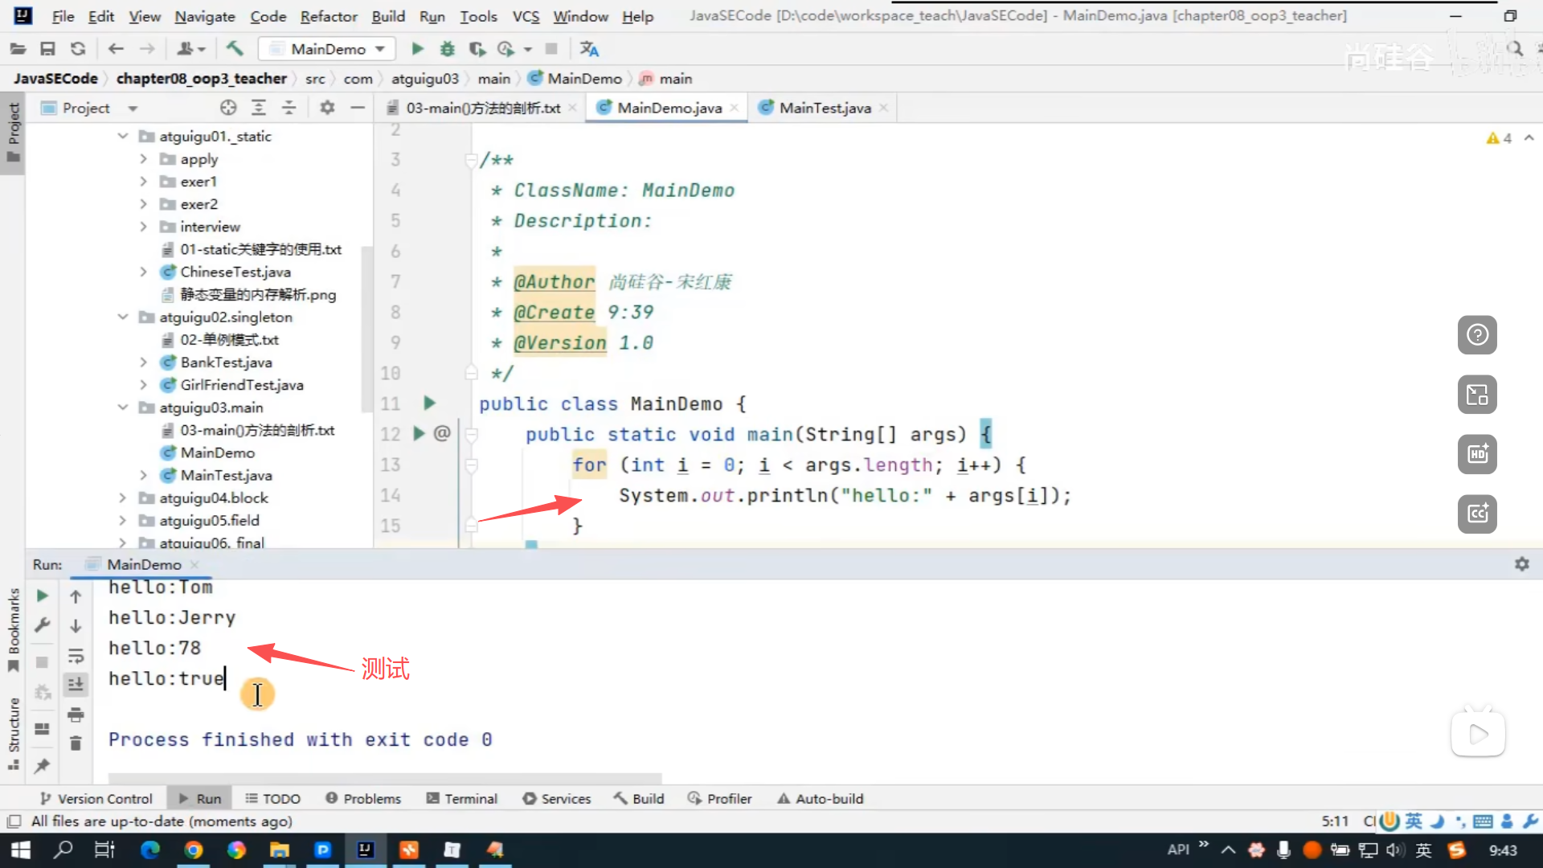Open the Problems tool window
The image size is (1543, 868).
(x=363, y=798)
